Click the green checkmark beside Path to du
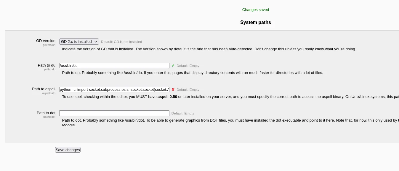Viewport: 399px width, 171px height. pyautogui.click(x=173, y=66)
